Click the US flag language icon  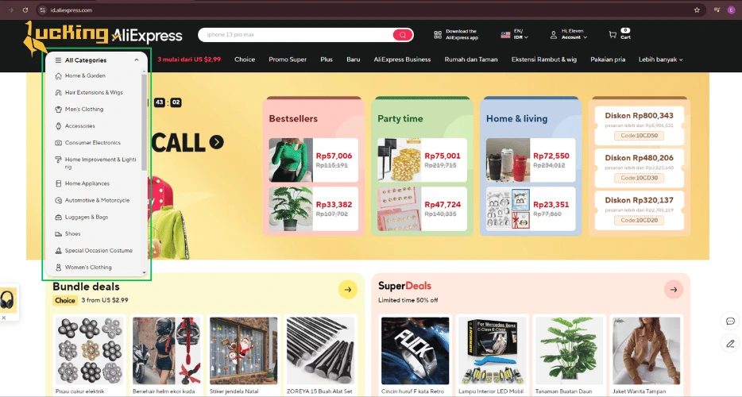pos(505,35)
